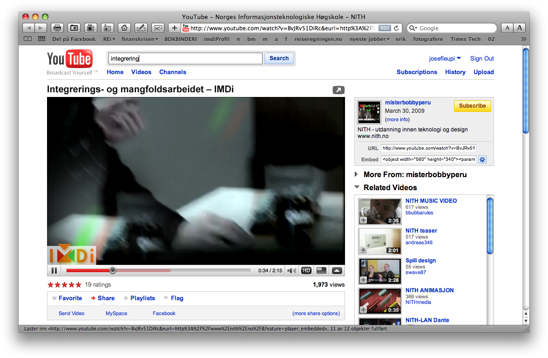Add NITH MUSIC VIDEO to queue

364,220
